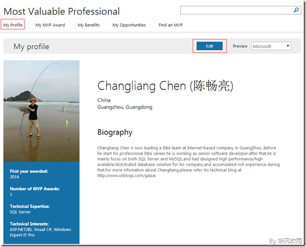Screen dimensions: 306x247
Task: Open the My Benefits menu item
Action: (88, 25)
